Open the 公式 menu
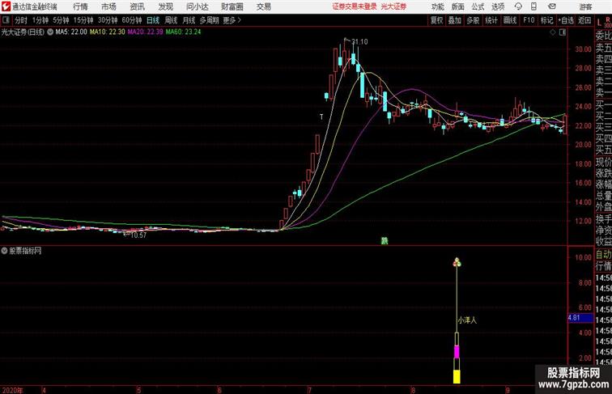612x394 pixels. pyautogui.click(x=478, y=6)
